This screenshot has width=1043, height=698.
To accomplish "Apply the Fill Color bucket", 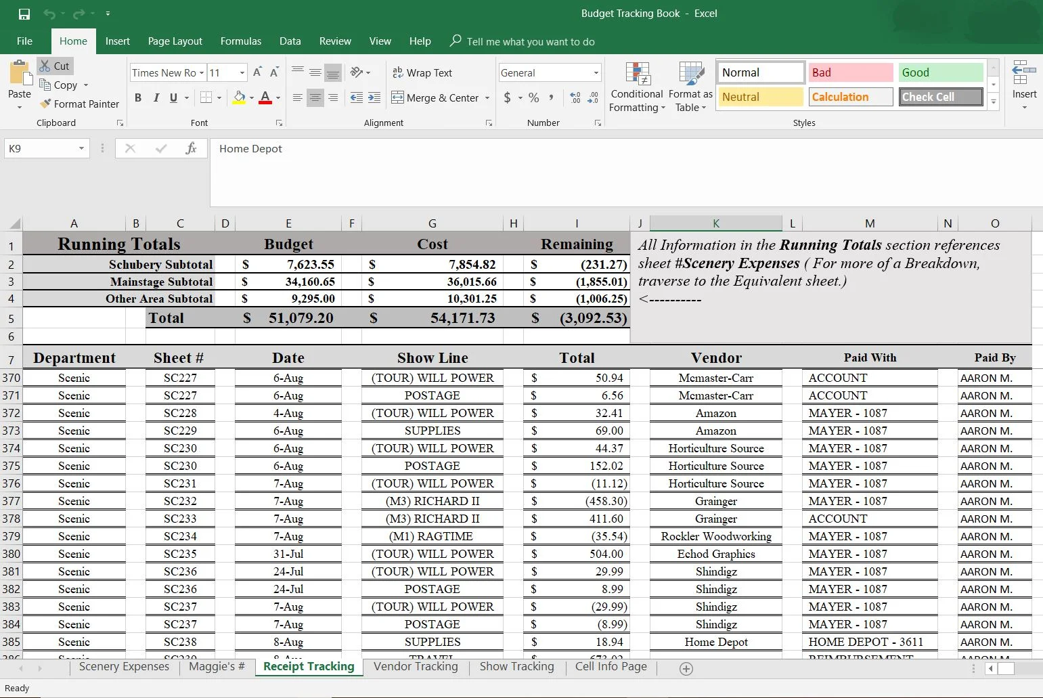I will (239, 97).
